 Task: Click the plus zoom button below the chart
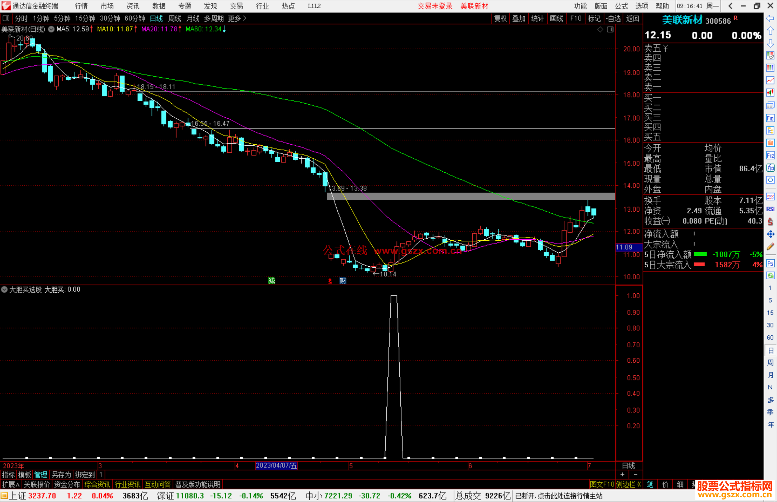click(622, 474)
